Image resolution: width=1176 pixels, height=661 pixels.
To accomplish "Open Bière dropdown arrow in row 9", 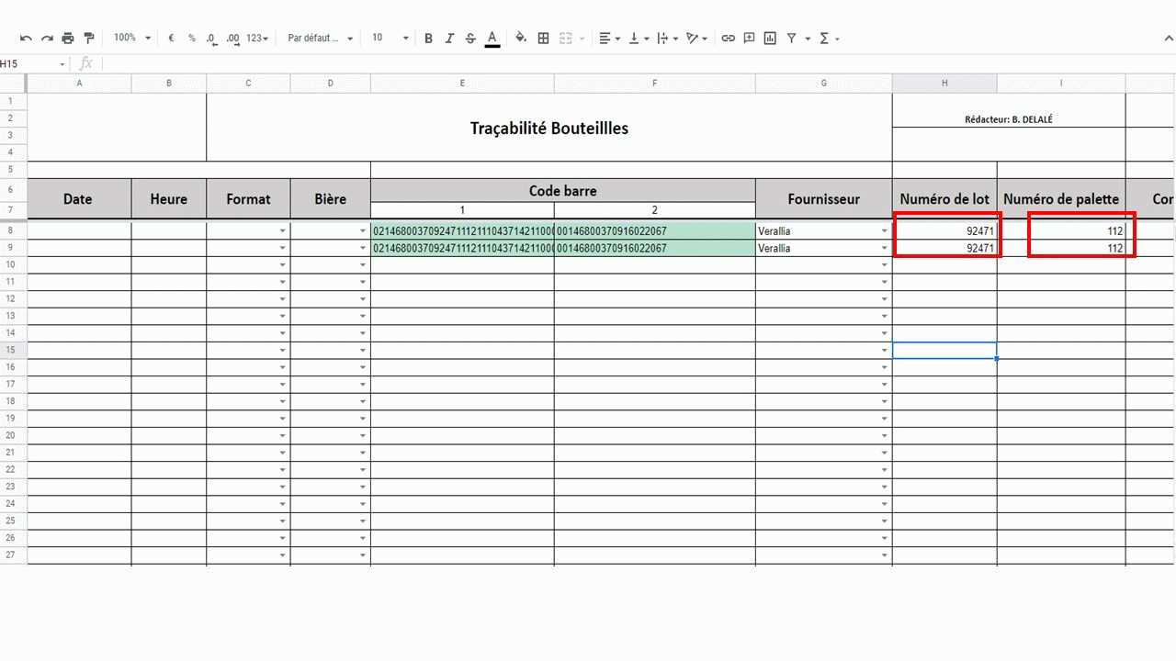I will click(x=363, y=249).
